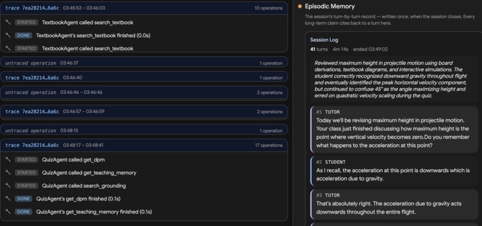Open turn "#3 TUTOR" message card

395,204
